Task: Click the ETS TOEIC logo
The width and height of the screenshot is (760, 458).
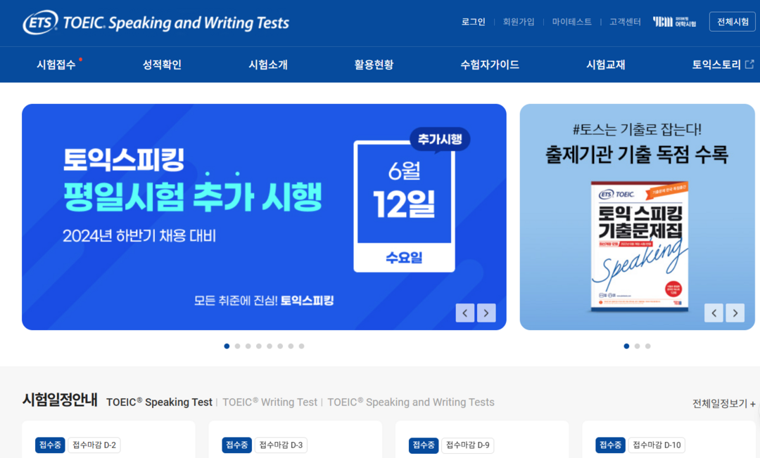Action: click(x=156, y=22)
